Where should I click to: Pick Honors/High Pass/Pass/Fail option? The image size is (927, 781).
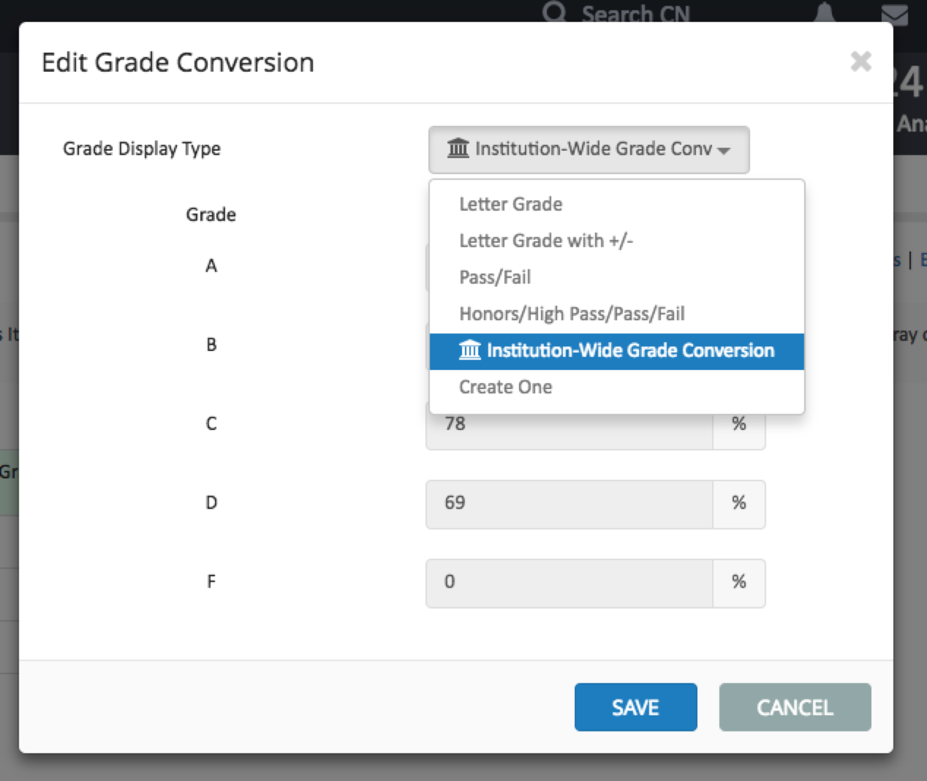pos(617,314)
